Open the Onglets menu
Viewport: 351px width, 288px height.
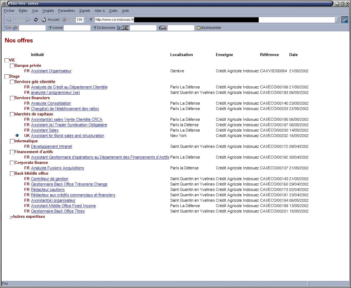coord(48,11)
